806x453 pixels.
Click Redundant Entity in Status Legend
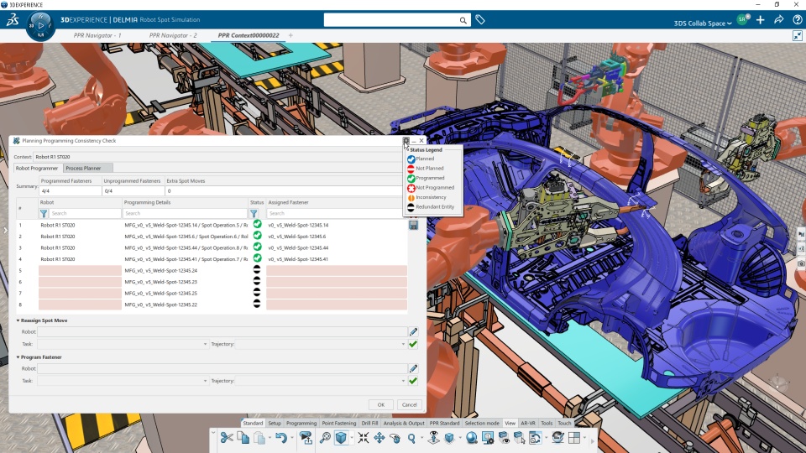click(x=434, y=207)
